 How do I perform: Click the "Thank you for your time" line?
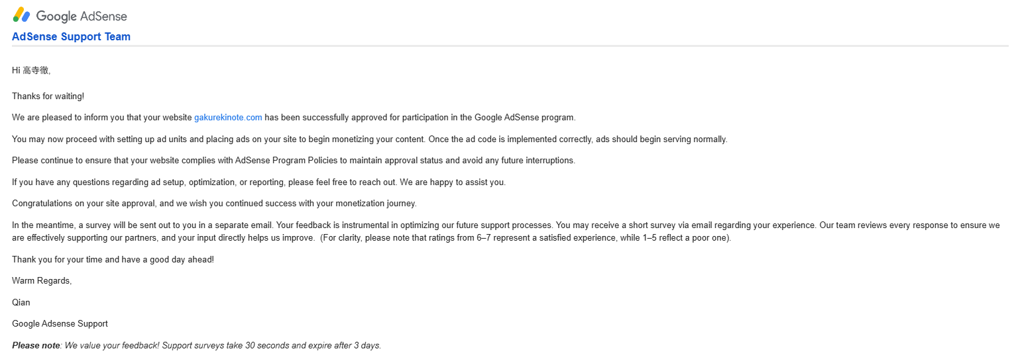pos(113,260)
